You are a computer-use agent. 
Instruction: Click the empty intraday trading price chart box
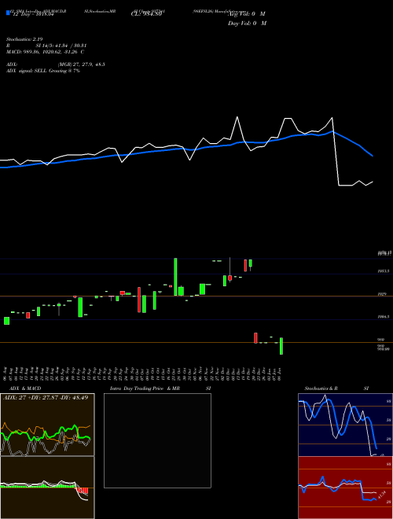157,440
